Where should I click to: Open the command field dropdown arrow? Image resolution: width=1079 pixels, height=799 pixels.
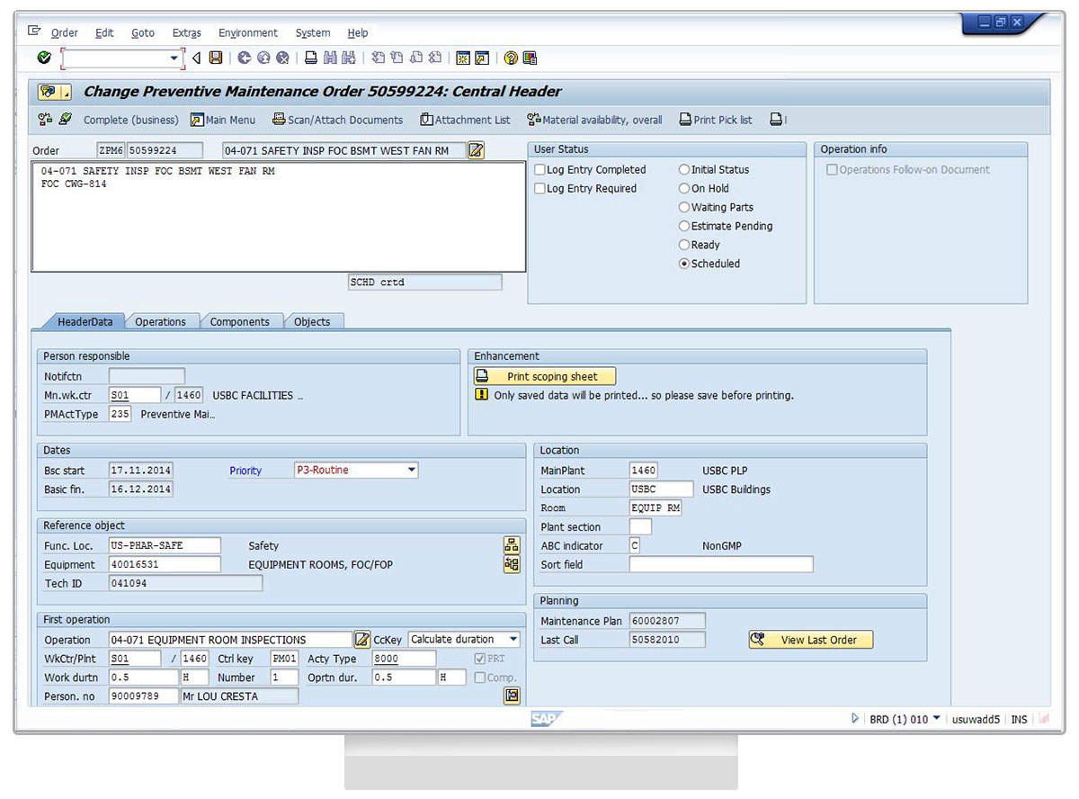tap(174, 58)
